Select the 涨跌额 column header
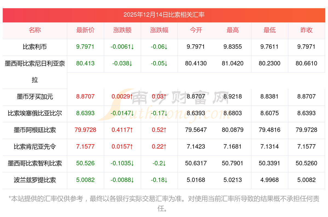The width and height of the screenshot is (328, 217). pos(122,30)
